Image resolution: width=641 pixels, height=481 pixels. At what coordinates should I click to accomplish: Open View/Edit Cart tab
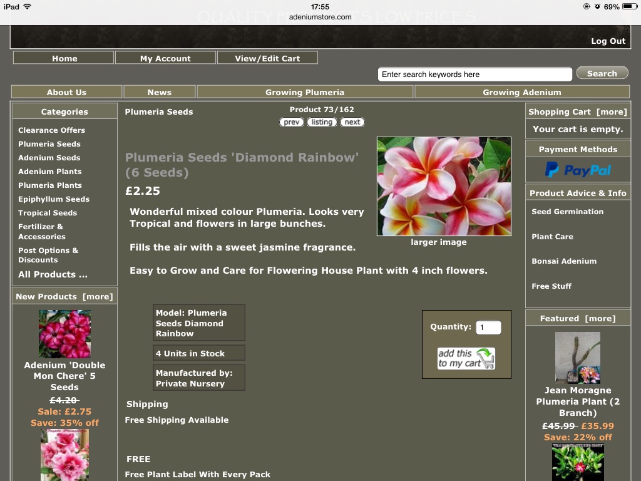(267, 58)
